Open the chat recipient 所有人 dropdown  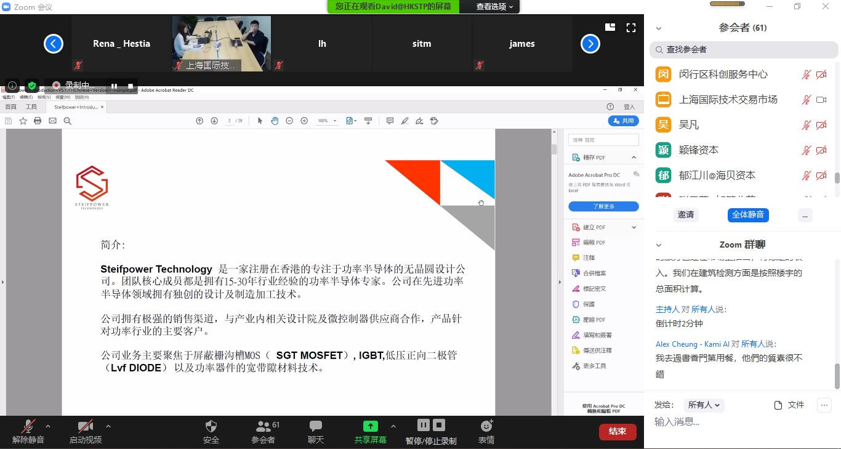pyautogui.click(x=705, y=405)
